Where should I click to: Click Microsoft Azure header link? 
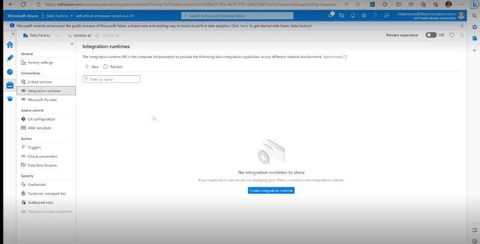click(23, 16)
